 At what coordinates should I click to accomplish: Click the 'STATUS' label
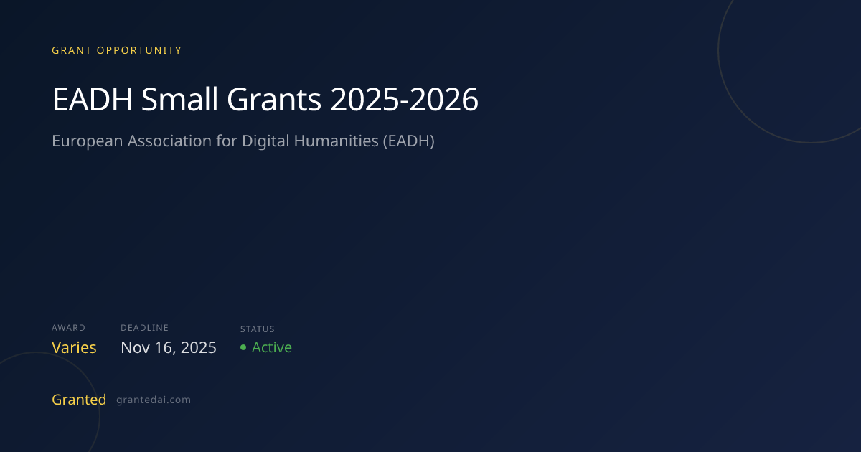point(258,329)
